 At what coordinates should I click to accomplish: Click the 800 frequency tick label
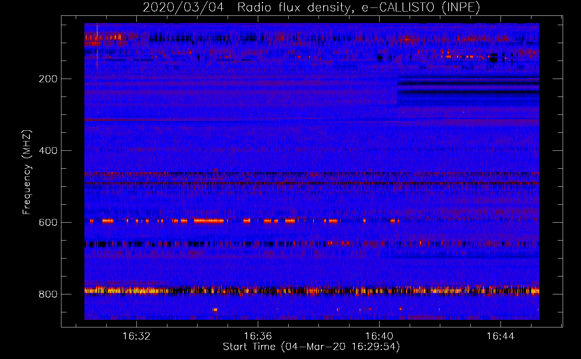pos(48,294)
